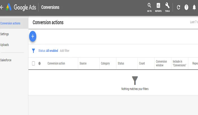Open the notifications bell icon

194,7
